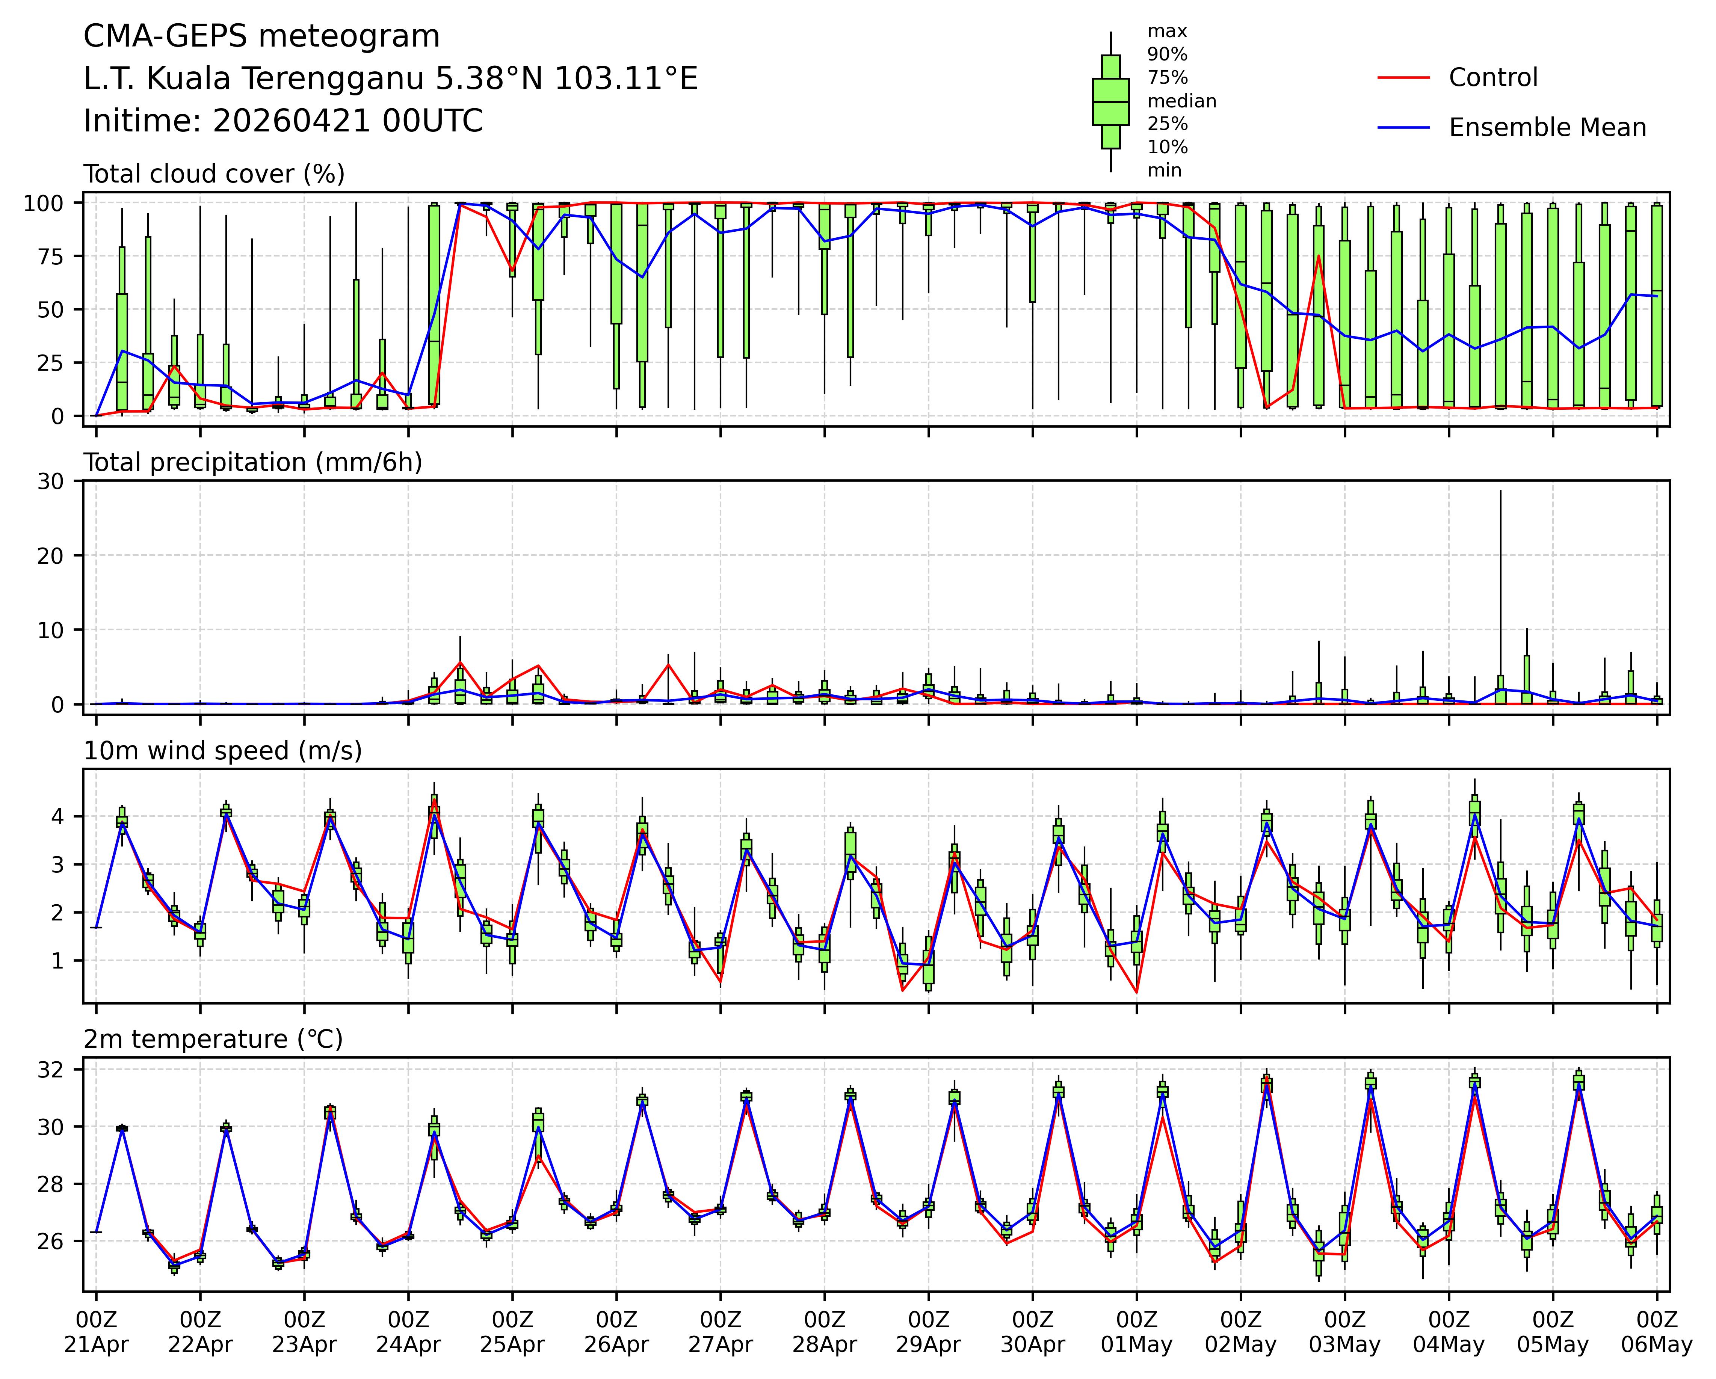The image size is (1716, 1379).
Task: Click the green boxplot legend glyph
Action: point(1110,102)
